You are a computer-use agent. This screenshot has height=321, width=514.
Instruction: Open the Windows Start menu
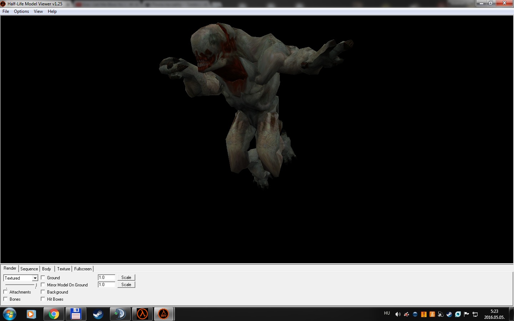[9, 314]
